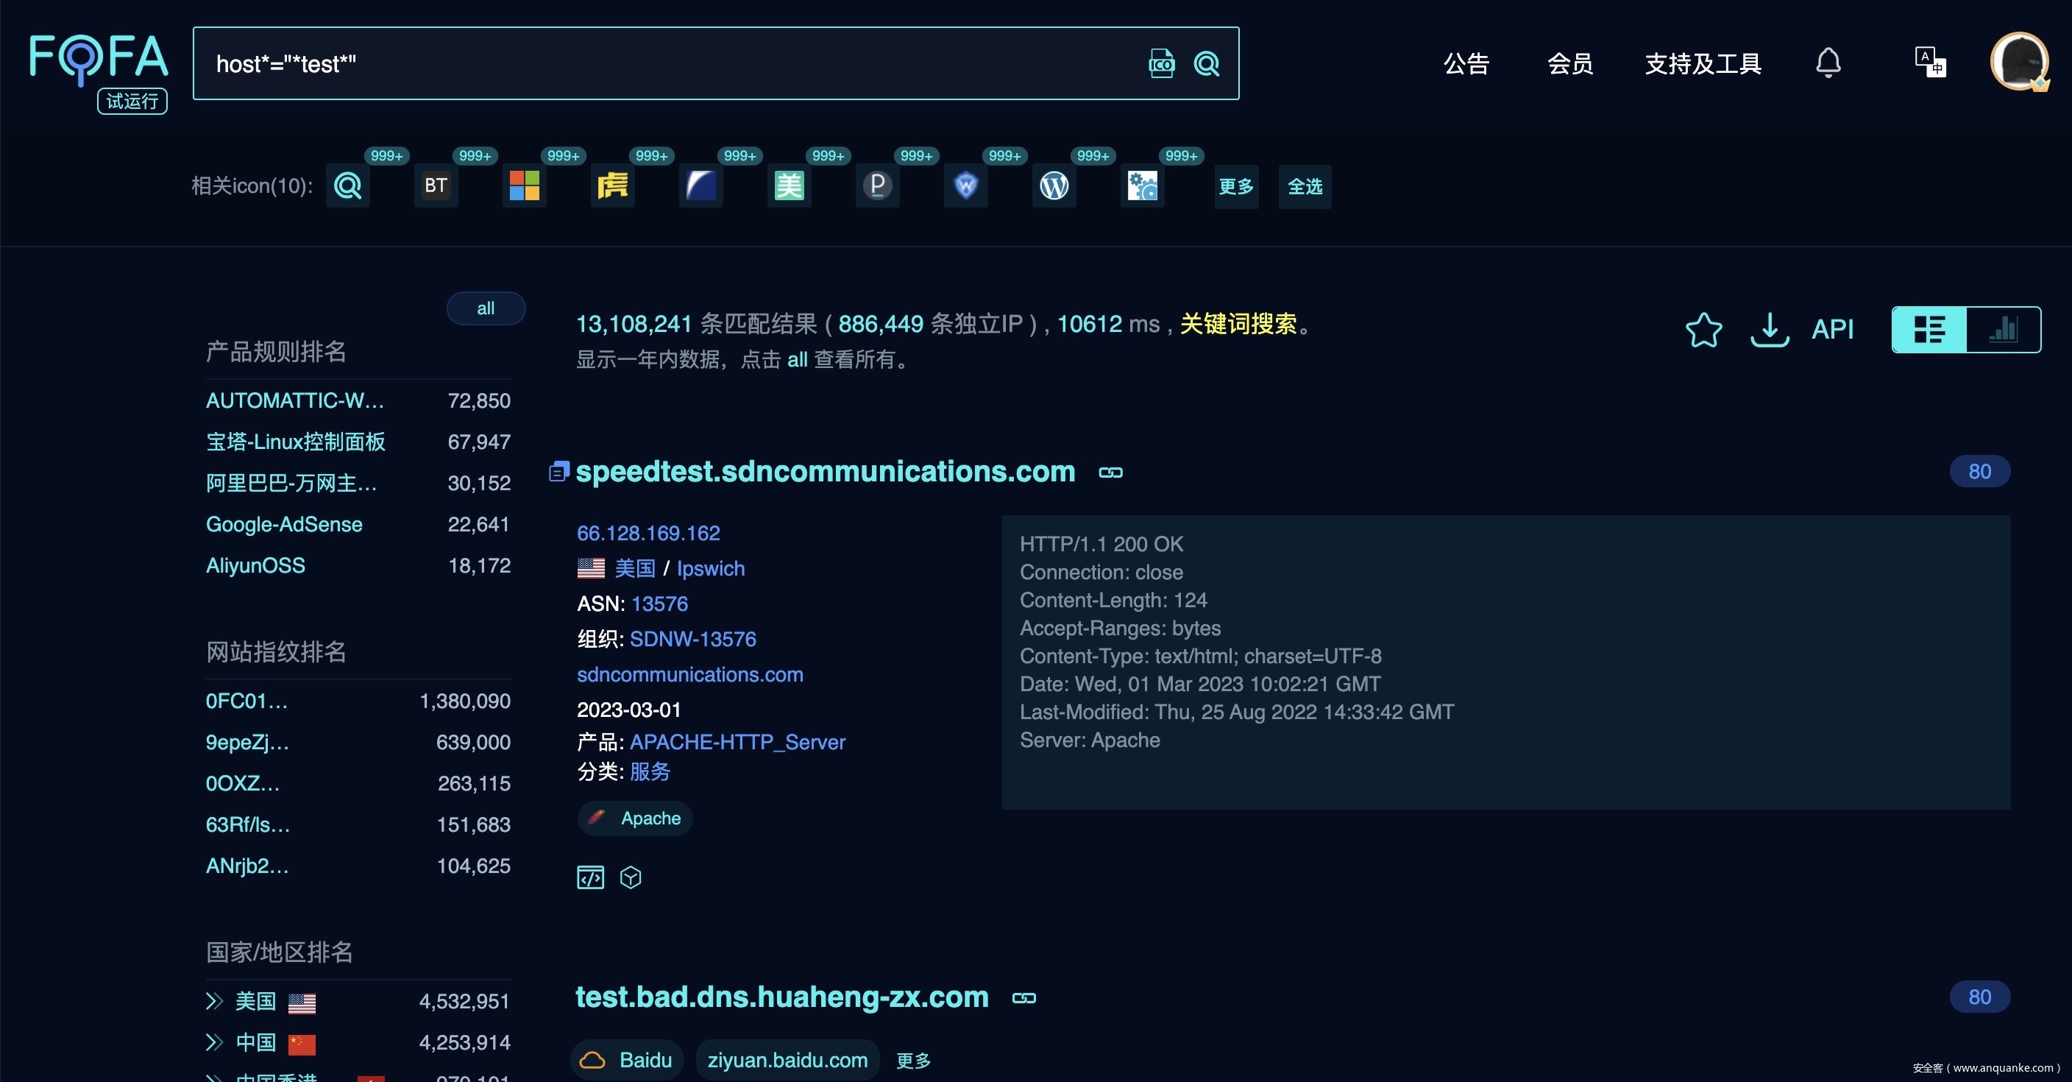Open website source code icon under Apache tag
This screenshot has width=2072, height=1082.
tap(589, 877)
